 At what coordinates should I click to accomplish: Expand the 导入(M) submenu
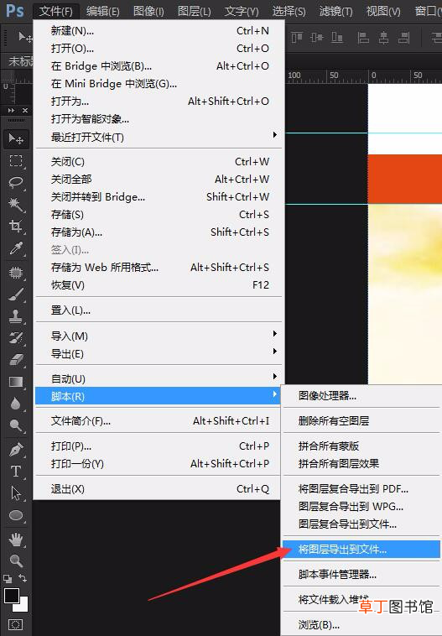[159, 336]
